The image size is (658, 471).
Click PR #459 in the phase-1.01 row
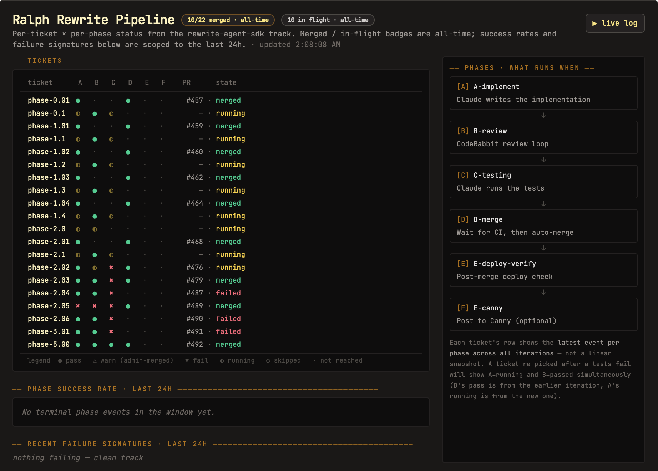(x=194, y=126)
